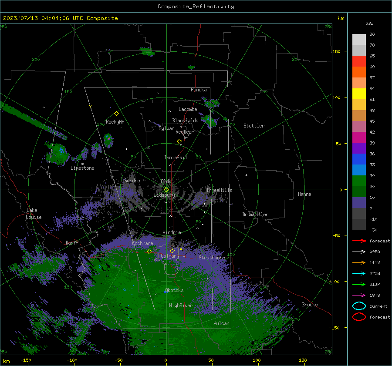
Task: Select the slate purple swatch beside 10 dBZ
Action: point(359,202)
